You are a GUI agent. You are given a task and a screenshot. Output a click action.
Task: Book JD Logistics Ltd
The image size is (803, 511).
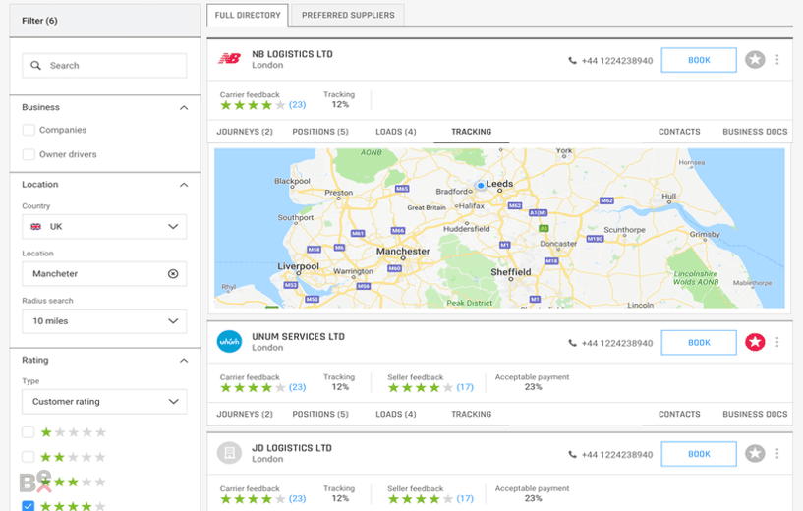pos(699,454)
